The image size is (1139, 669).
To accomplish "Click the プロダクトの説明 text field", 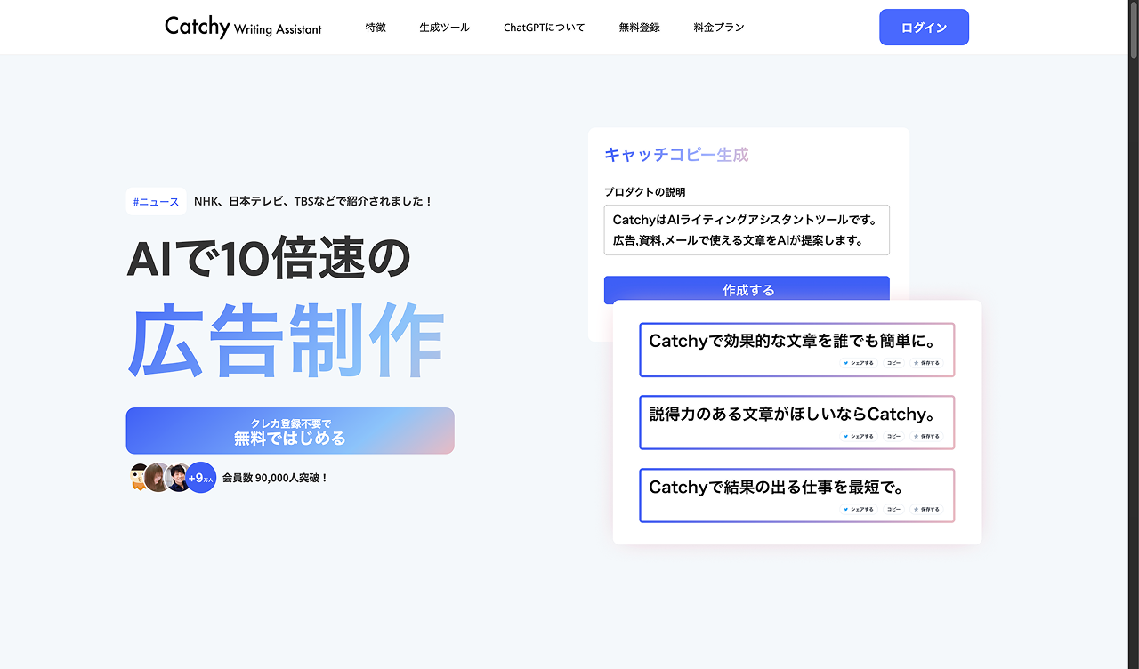I will click(x=747, y=230).
